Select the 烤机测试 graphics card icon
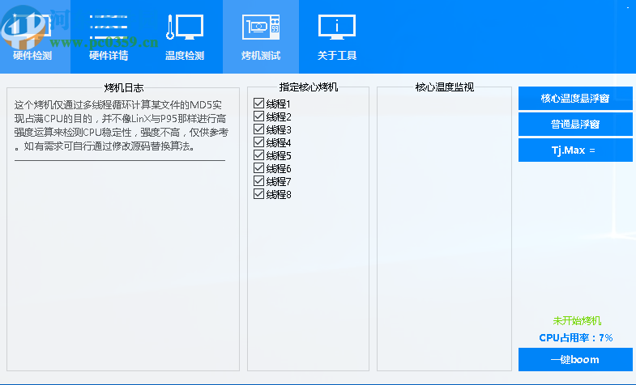Screen dimensions: 636x385 261,27
